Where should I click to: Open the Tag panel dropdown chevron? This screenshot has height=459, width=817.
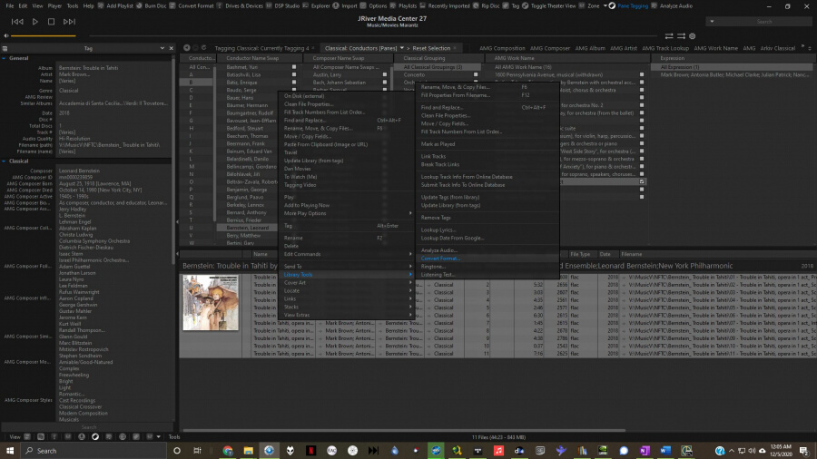point(162,48)
